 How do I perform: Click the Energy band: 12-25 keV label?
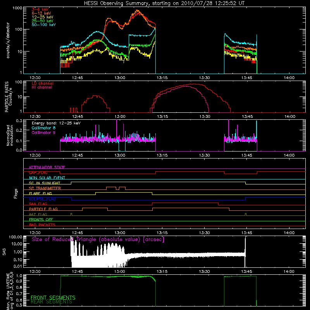point(56,123)
